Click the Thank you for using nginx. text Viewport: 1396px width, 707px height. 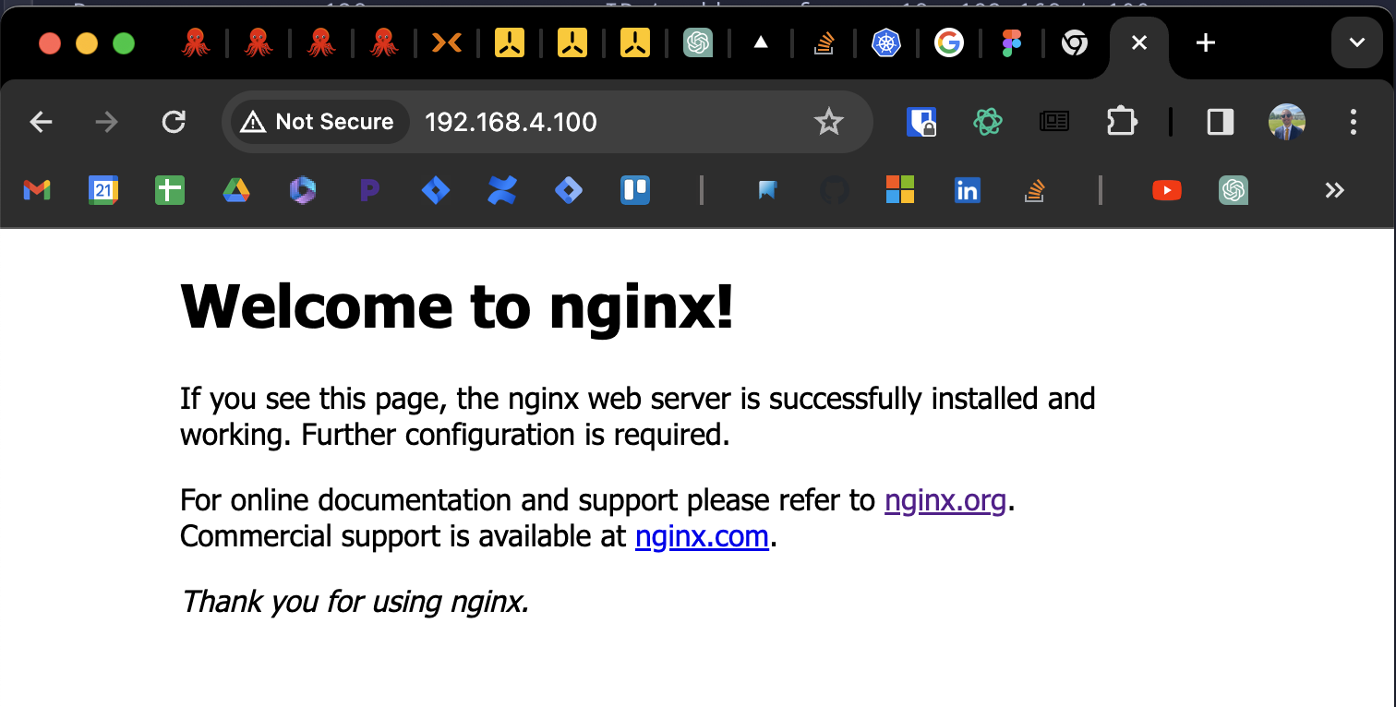[x=355, y=602]
